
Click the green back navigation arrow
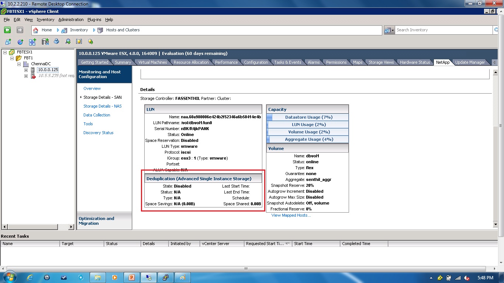pos(7,30)
